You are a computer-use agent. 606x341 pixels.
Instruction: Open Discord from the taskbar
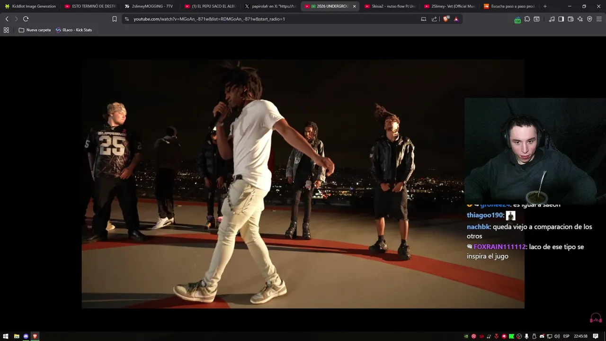tap(26, 336)
